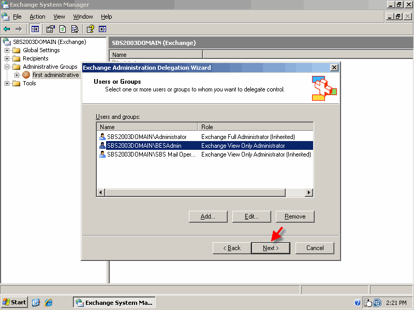Screen dimensions: 414x310
Task: Click the Help toolbar icon
Action: (x=90, y=29)
